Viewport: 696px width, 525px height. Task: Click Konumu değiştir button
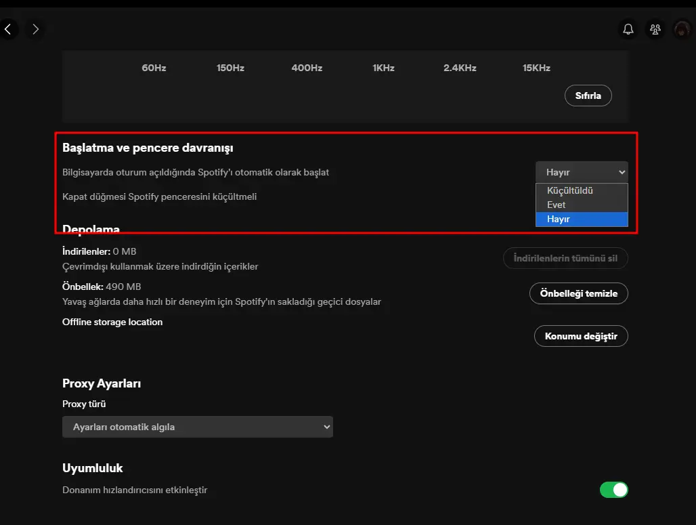click(x=581, y=336)
